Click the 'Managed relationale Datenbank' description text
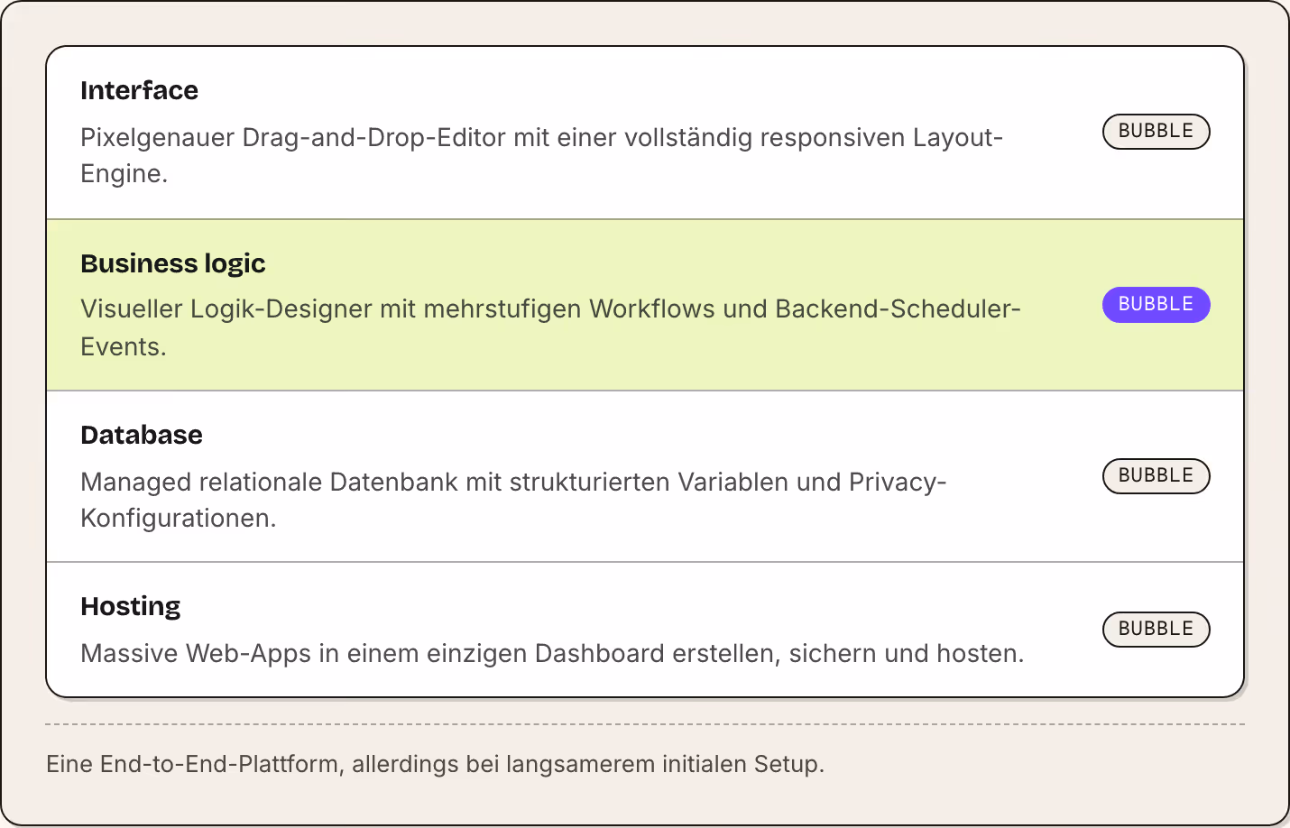Image resolution: width=1290 pixels, height=828 pixels. (513, 500)
